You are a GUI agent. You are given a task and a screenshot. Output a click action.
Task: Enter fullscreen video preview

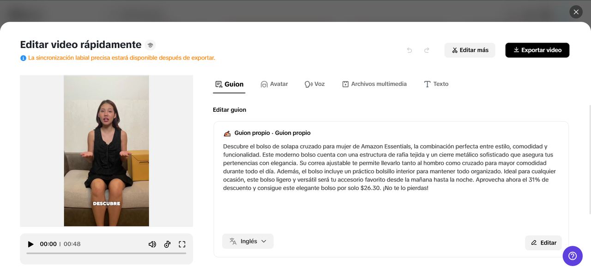click(x=182, y=244)
